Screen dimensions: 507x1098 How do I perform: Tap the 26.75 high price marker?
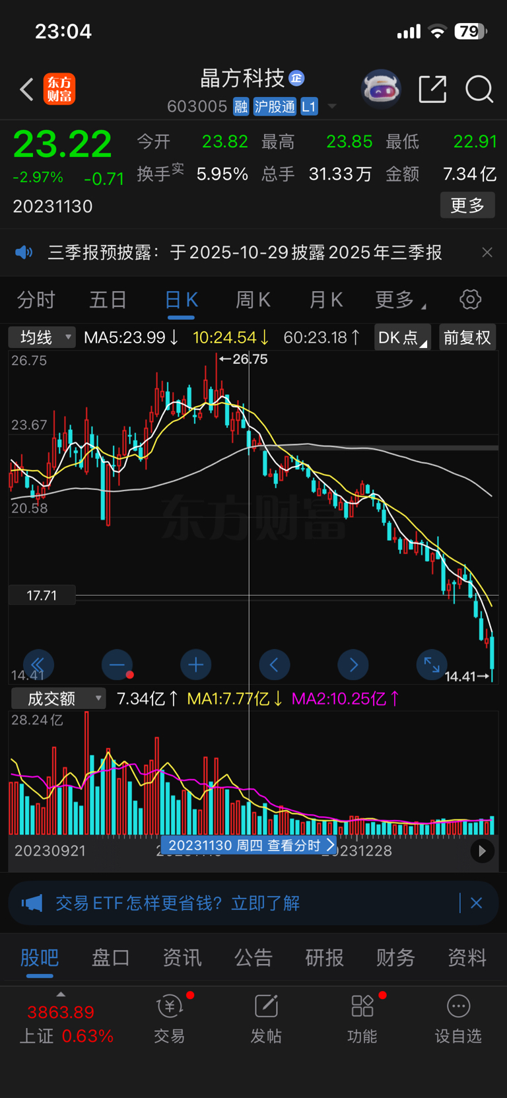tap(244, 359)
